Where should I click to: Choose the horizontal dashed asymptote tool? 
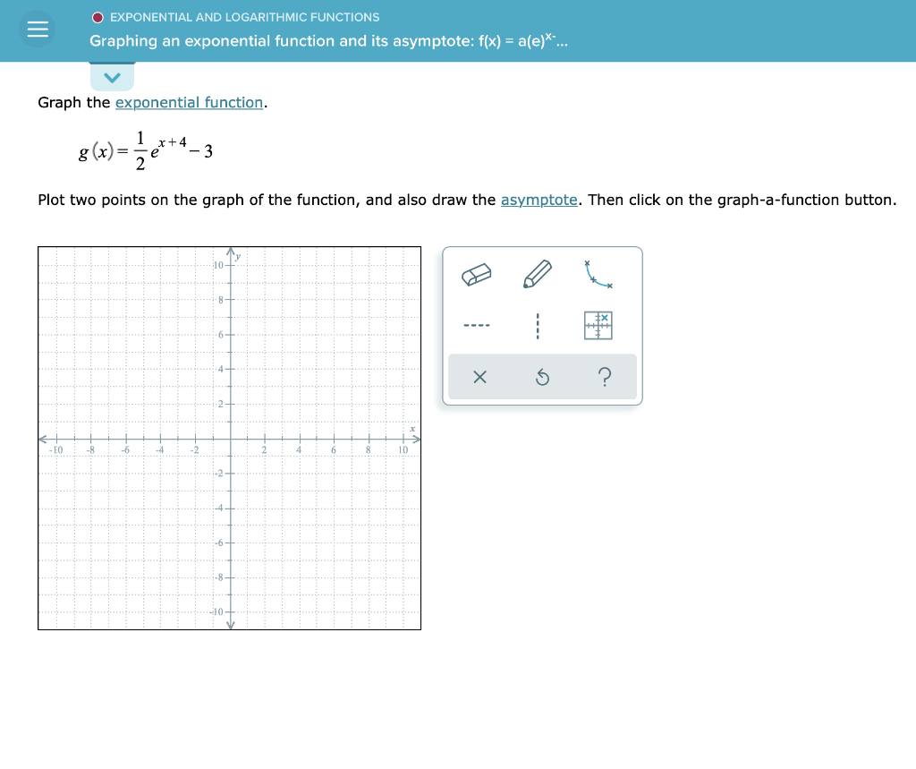tap(477, 325)
